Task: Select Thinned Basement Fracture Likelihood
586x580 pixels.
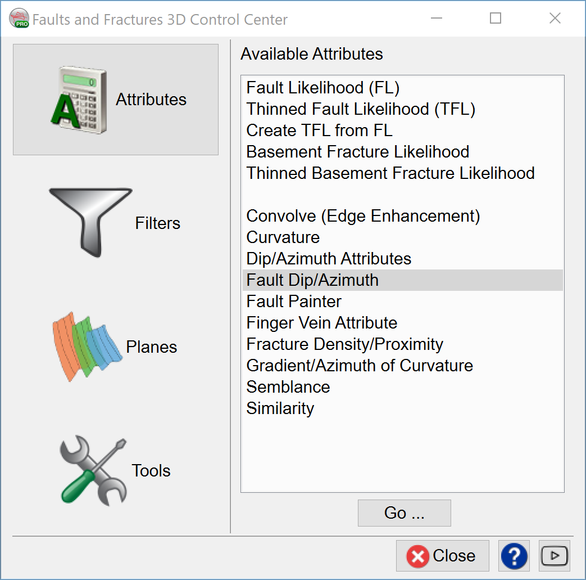Action: (390, 173)
